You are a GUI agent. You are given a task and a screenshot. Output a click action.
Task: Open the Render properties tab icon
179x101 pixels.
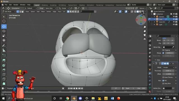(x=150, y=45)
